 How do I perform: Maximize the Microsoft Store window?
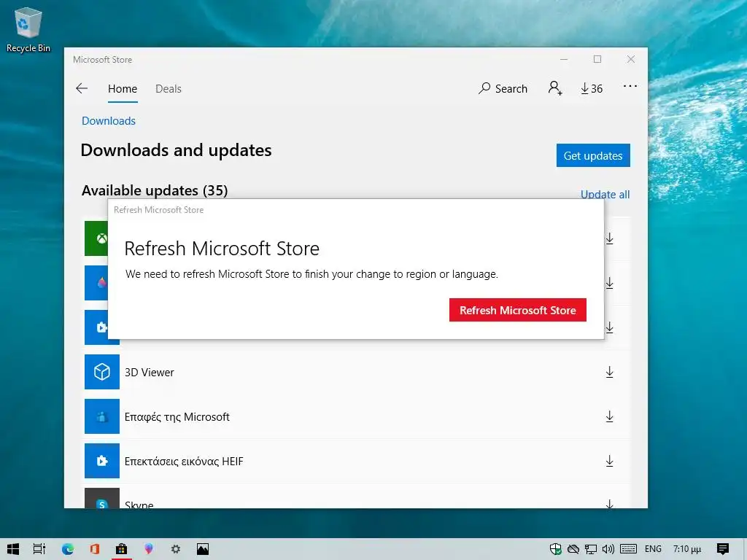597,60
